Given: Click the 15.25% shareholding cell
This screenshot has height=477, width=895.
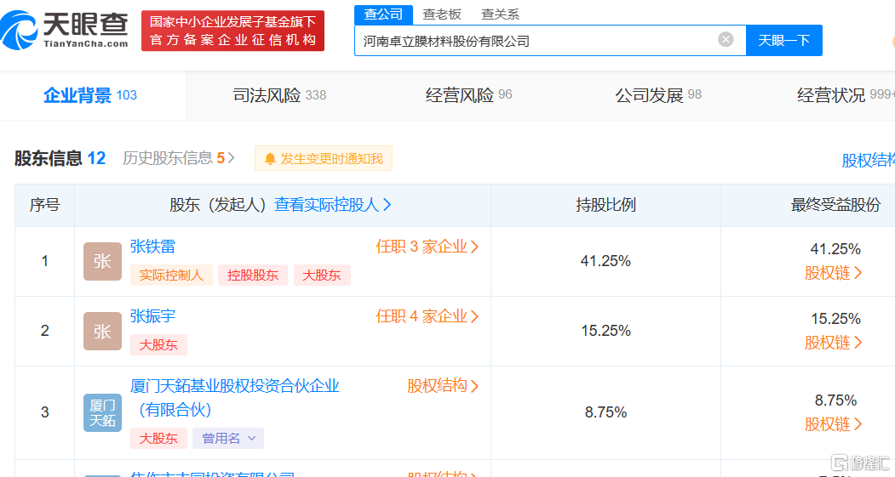Looking at the screenshot, I should (605, 331).
